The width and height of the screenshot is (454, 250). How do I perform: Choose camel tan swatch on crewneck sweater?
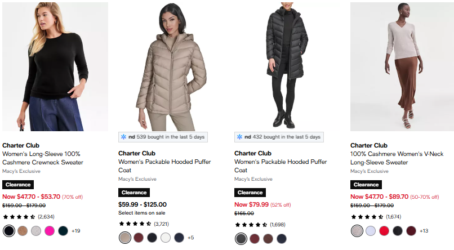click(x=23, y=231)
